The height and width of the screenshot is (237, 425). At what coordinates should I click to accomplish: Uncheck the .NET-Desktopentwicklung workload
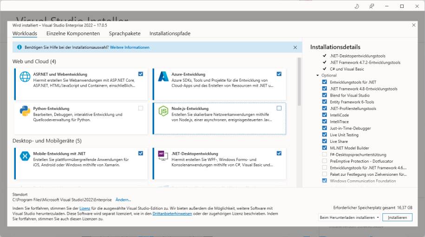(x=279, y=153)
